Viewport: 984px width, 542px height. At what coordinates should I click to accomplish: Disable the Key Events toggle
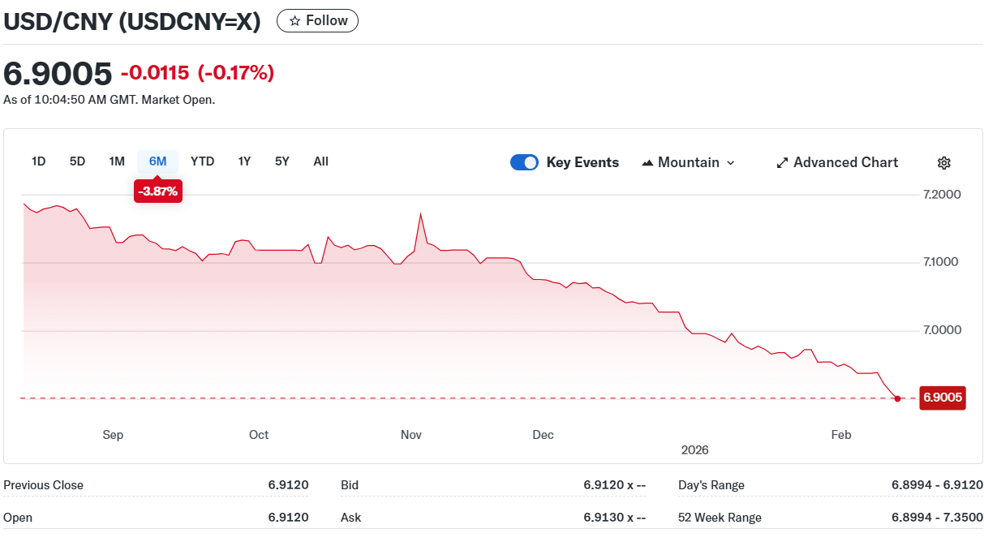524,162
